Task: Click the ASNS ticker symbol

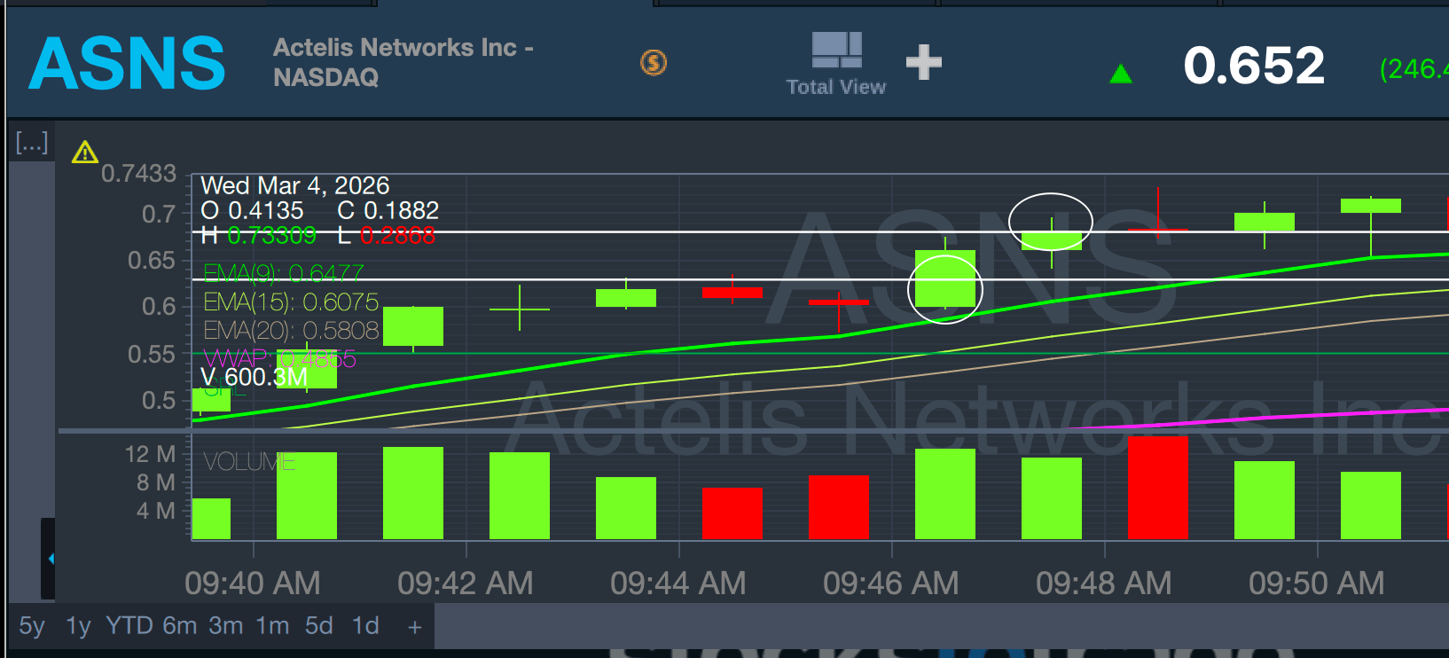Action: pos(128,63)
